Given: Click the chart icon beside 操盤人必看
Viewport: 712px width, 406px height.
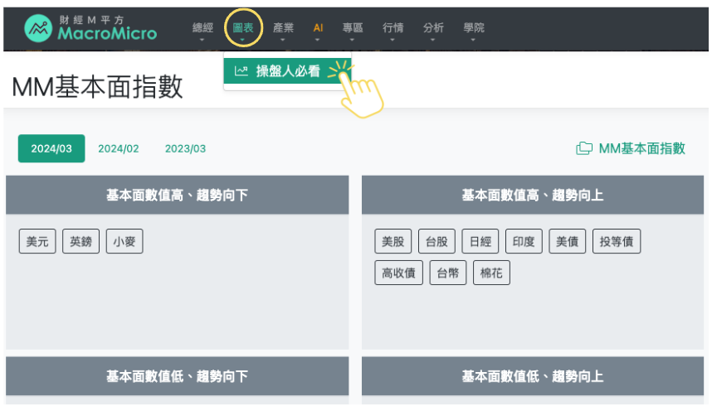Looking at the screenshot, I should [x=241, y=70].
